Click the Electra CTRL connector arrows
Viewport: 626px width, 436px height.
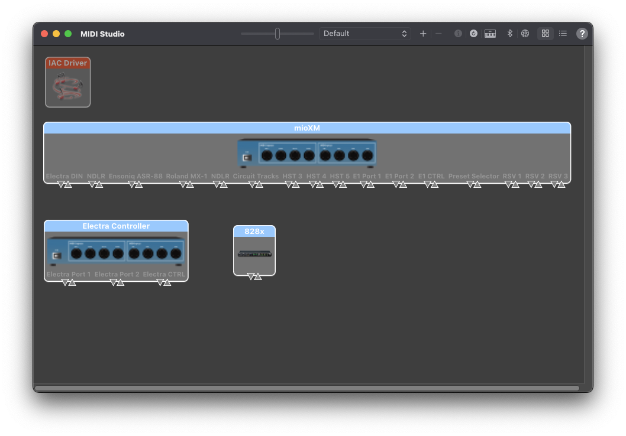(164, 282)
